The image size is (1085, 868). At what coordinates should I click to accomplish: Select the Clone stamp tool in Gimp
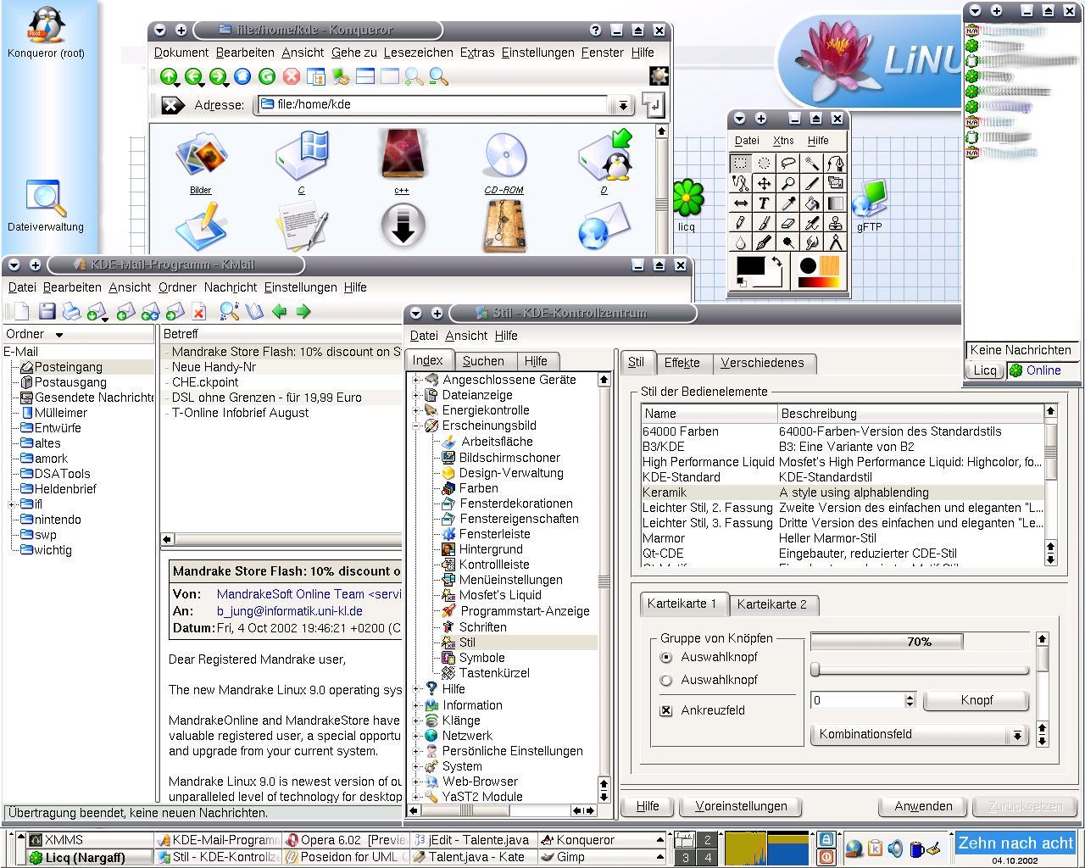[x=836, y=223]
